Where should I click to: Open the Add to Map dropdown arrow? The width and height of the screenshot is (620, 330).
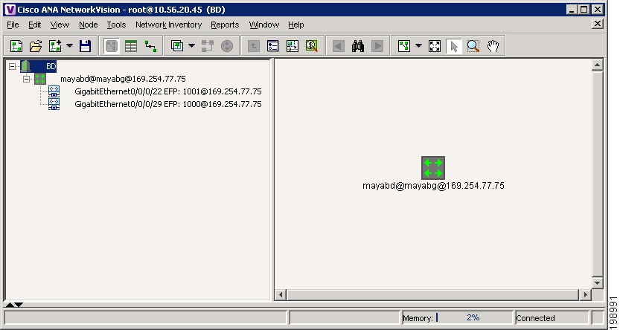point(70,46)
